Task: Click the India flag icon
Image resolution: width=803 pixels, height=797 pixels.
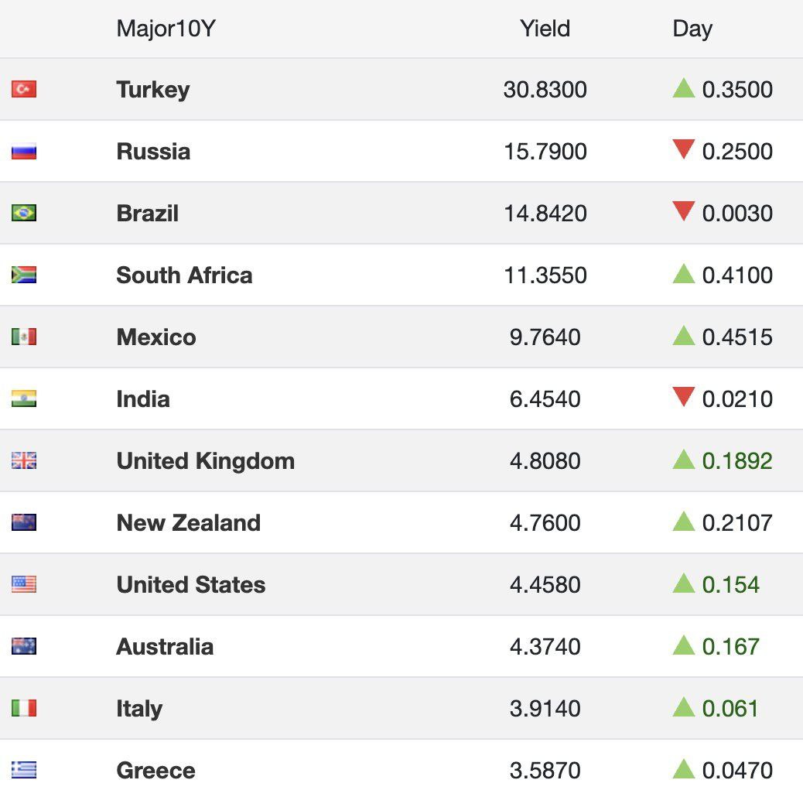Action: pos(24,398)
